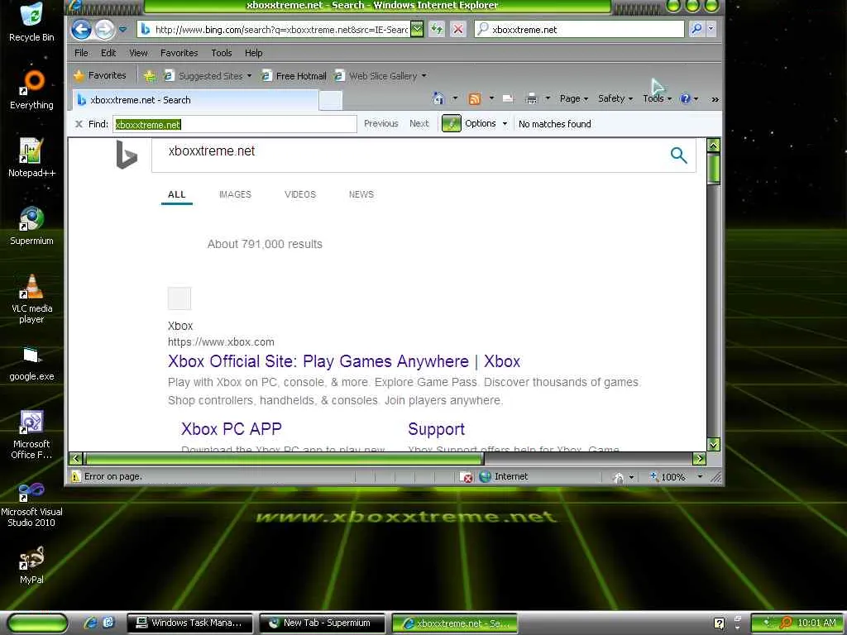Open VLC media player desktop shortcut
847x635 pixels.
click(31, 298)
